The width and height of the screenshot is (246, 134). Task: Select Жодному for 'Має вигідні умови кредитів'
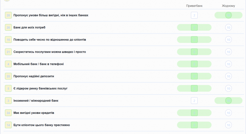pos(228,113)
